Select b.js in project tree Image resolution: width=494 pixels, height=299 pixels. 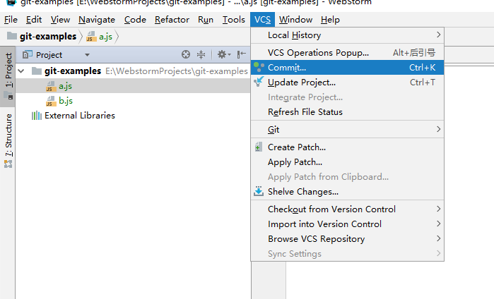click(65, 101)
